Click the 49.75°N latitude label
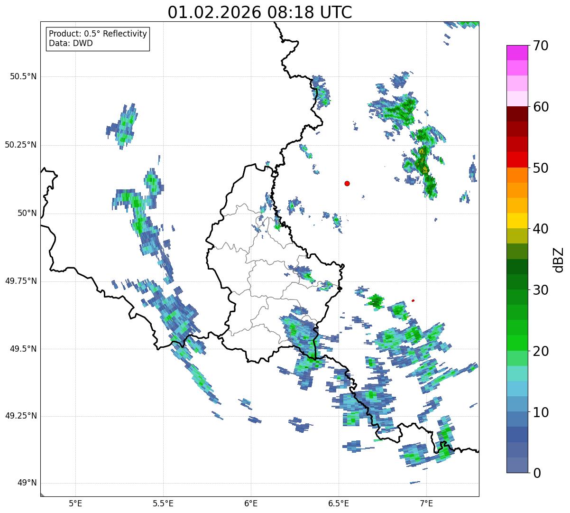Viewport: 570px width, 513px height. click(20, 281)
